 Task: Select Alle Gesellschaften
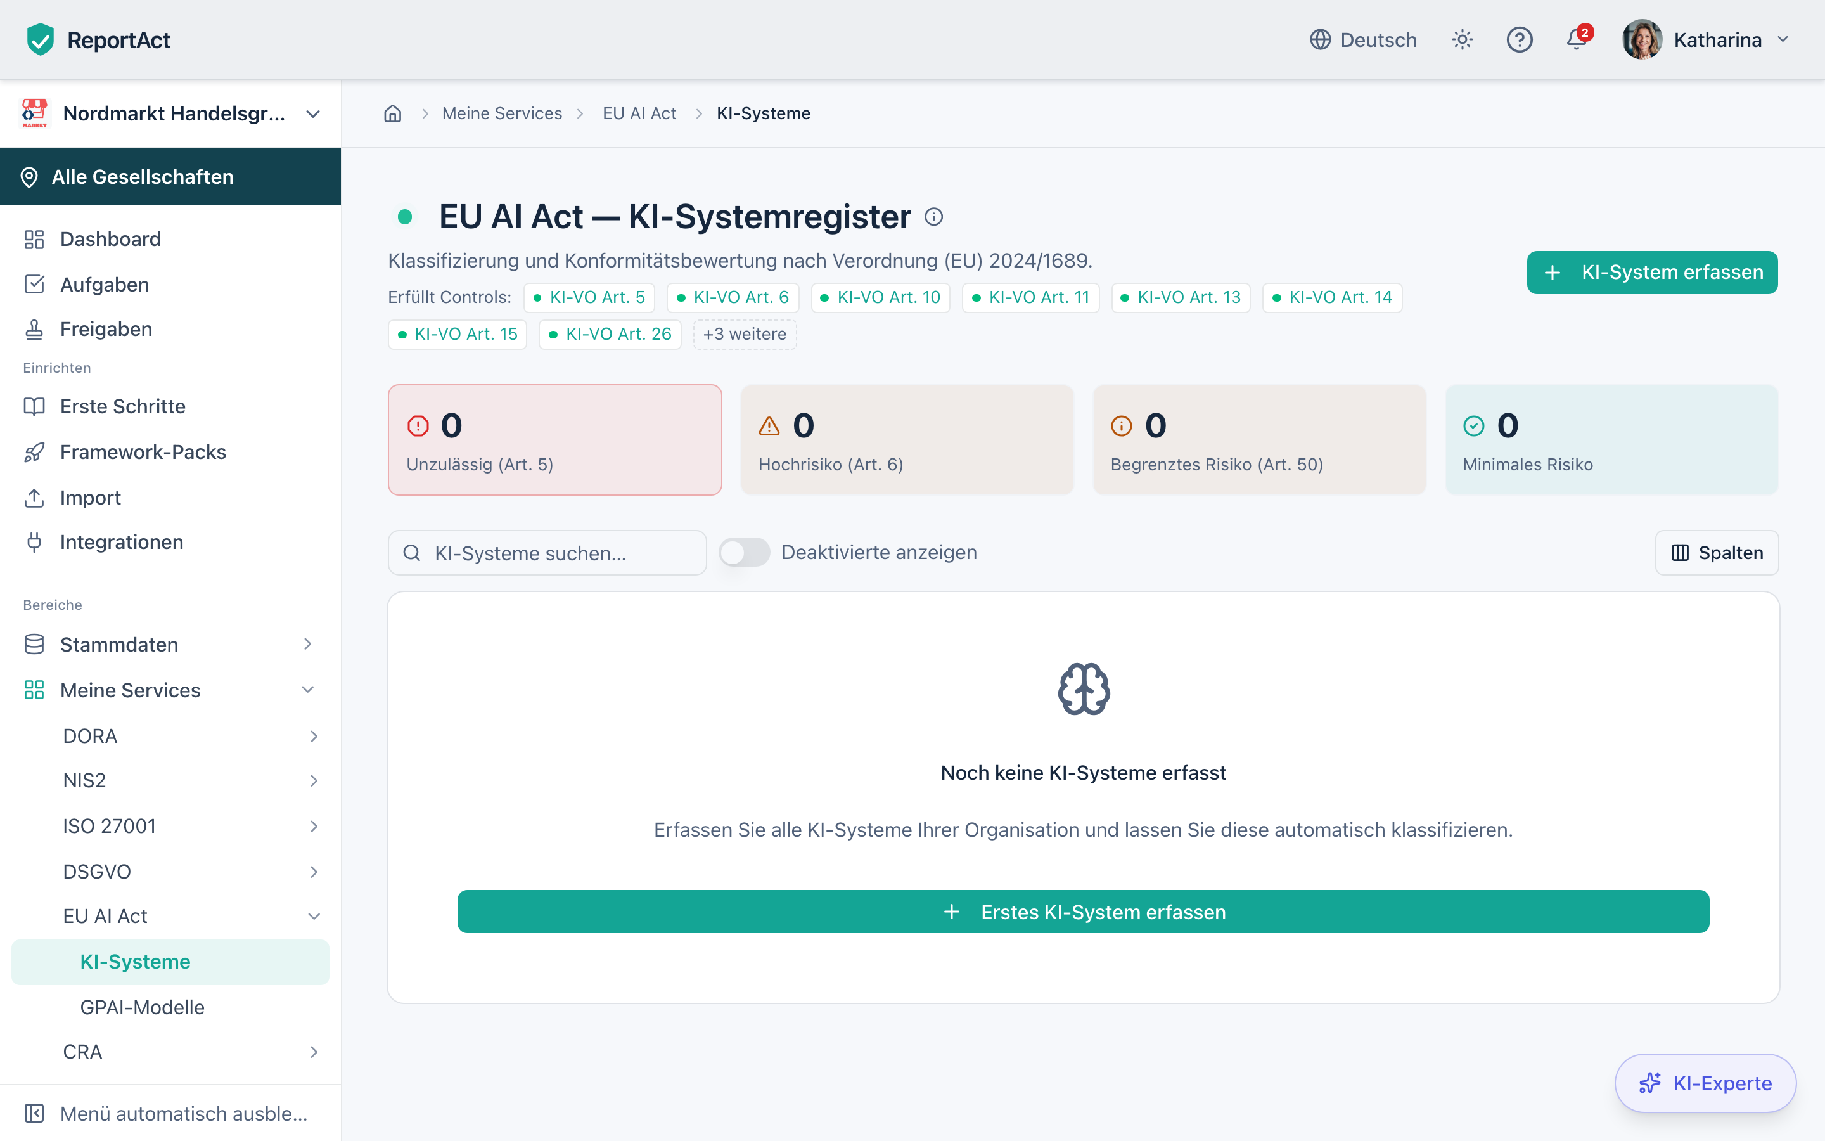[x=170, y=177]
